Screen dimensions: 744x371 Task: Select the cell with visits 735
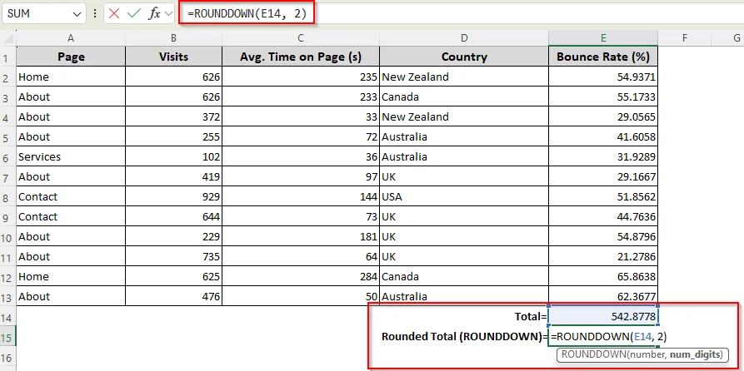click(173, 256)
